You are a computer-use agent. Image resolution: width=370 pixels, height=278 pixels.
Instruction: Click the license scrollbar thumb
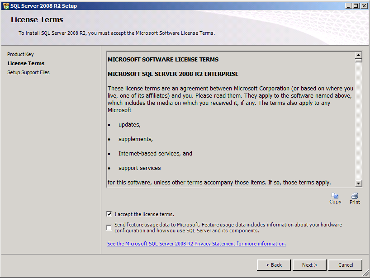[359, 61]
